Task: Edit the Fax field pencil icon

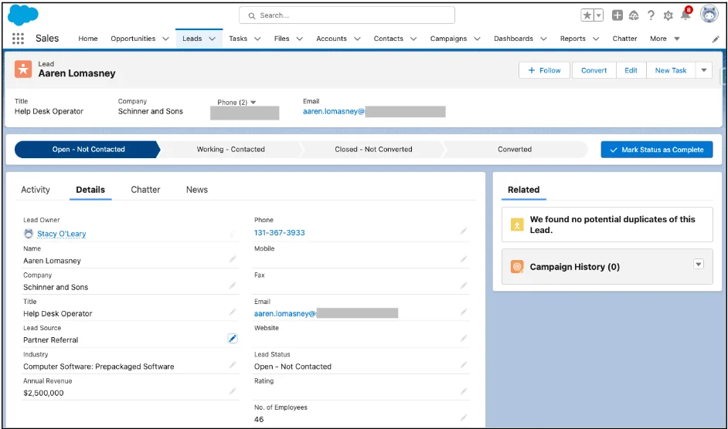Action: 464,285
